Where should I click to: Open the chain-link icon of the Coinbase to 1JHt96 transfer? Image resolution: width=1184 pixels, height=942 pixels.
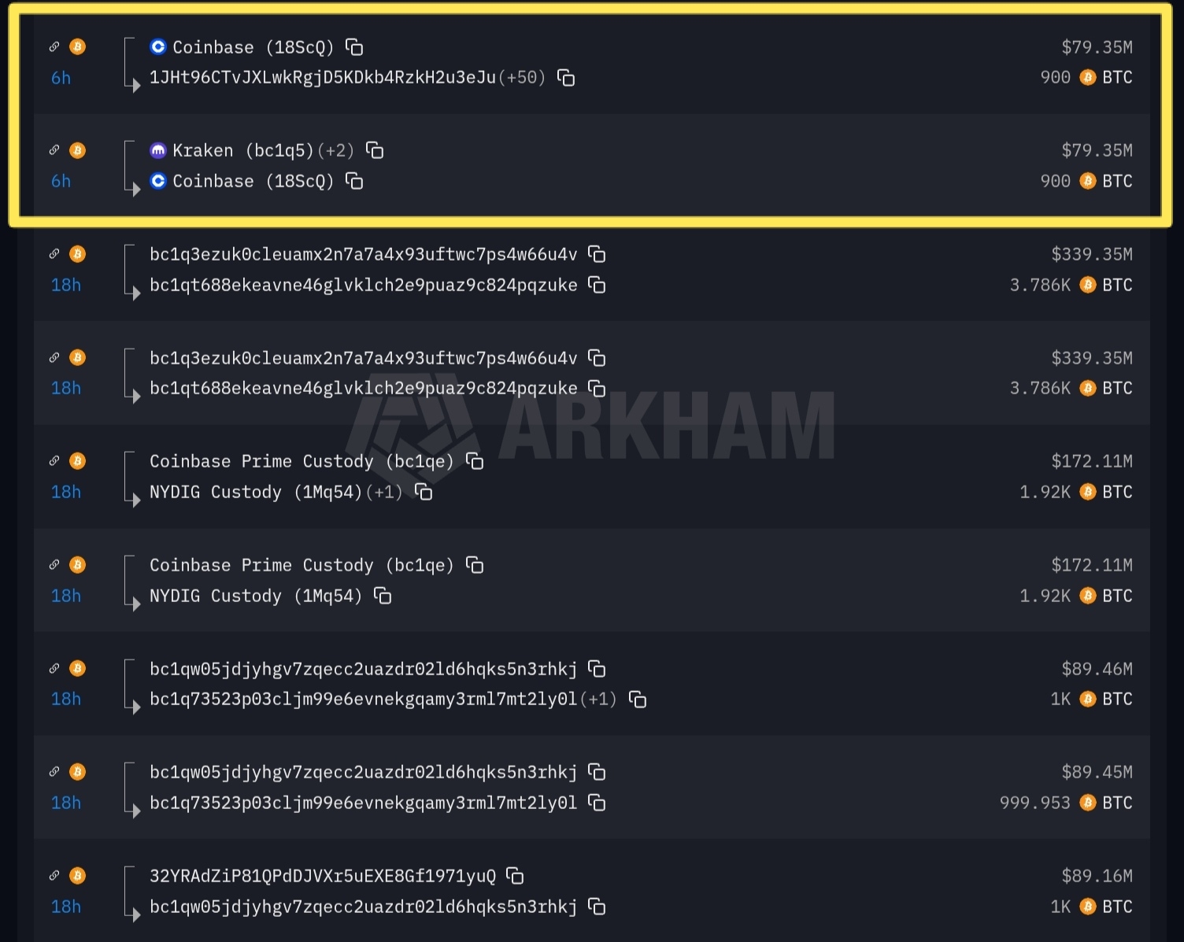coord(54,47)
